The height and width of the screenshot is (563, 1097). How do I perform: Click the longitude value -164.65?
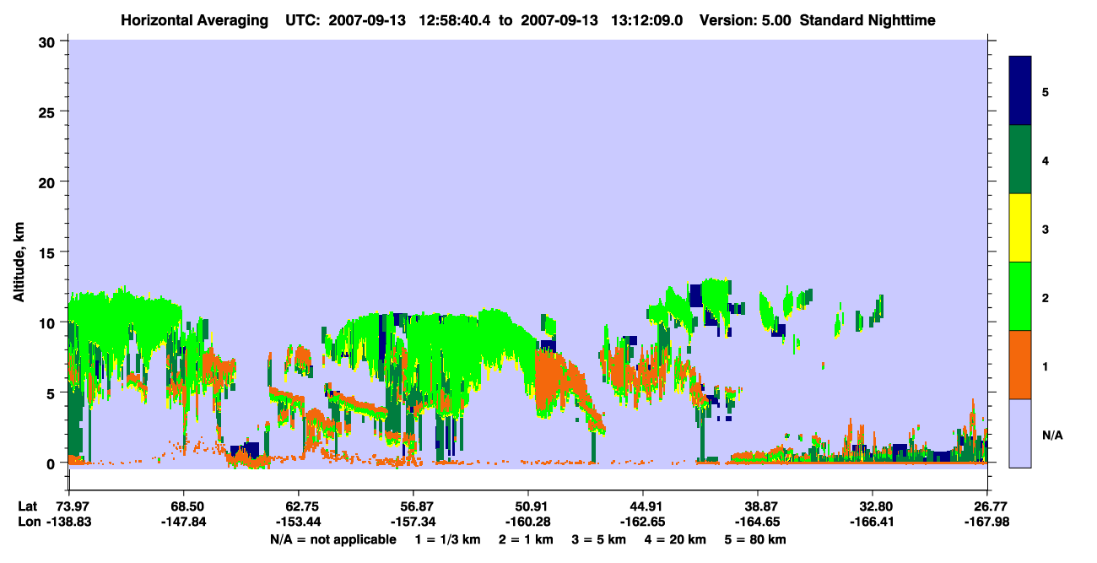point(758,522)
